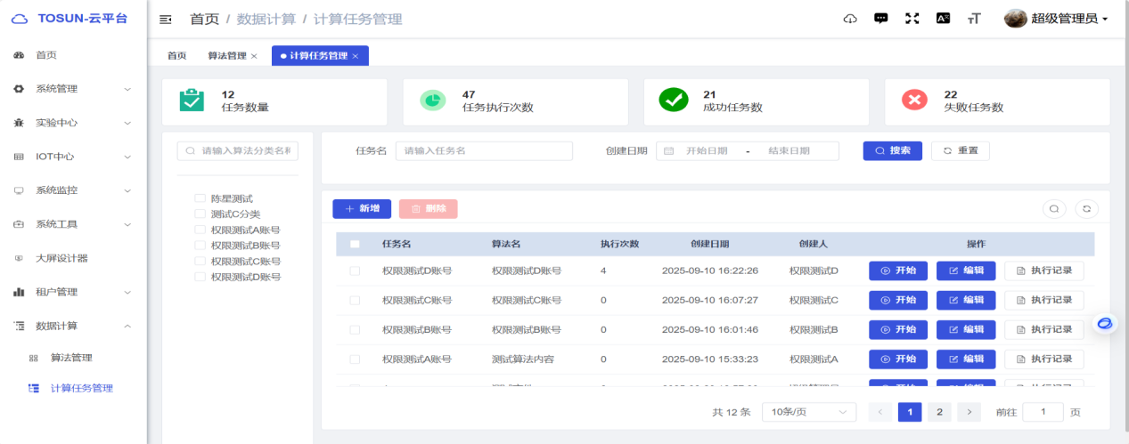Viewport: 1129px width, 444px height.
Task: Toggle fullscreen mode icon in header
Action: (x=912, y=19)
